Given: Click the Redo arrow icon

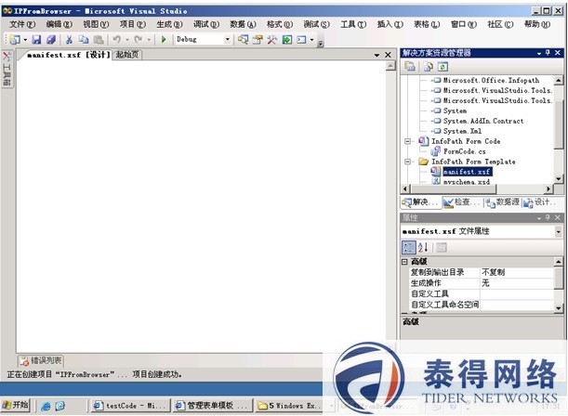Looking at the screenshot, I should pyautogui.click(x=138, y=39).
